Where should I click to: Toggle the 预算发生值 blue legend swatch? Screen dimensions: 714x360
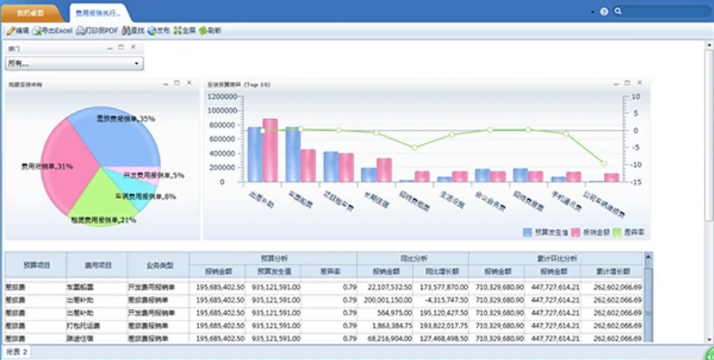pos(527,233)
